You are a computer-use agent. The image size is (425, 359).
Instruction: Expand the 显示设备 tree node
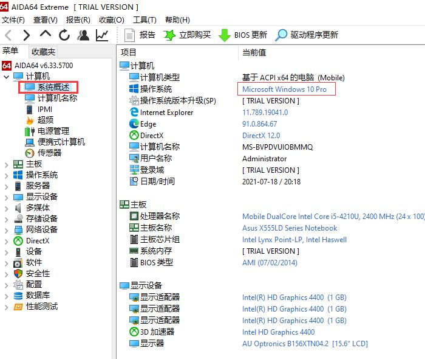coord(7,197)
